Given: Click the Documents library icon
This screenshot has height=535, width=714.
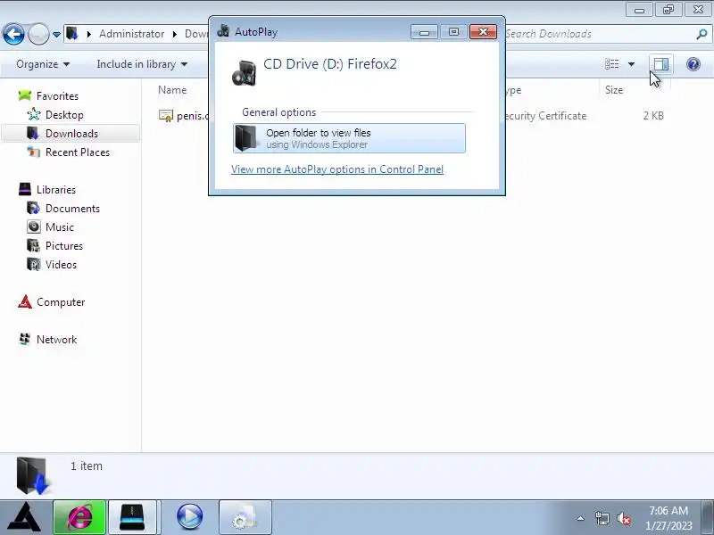Looking at the screenshot, I should [x=33, y=208].
